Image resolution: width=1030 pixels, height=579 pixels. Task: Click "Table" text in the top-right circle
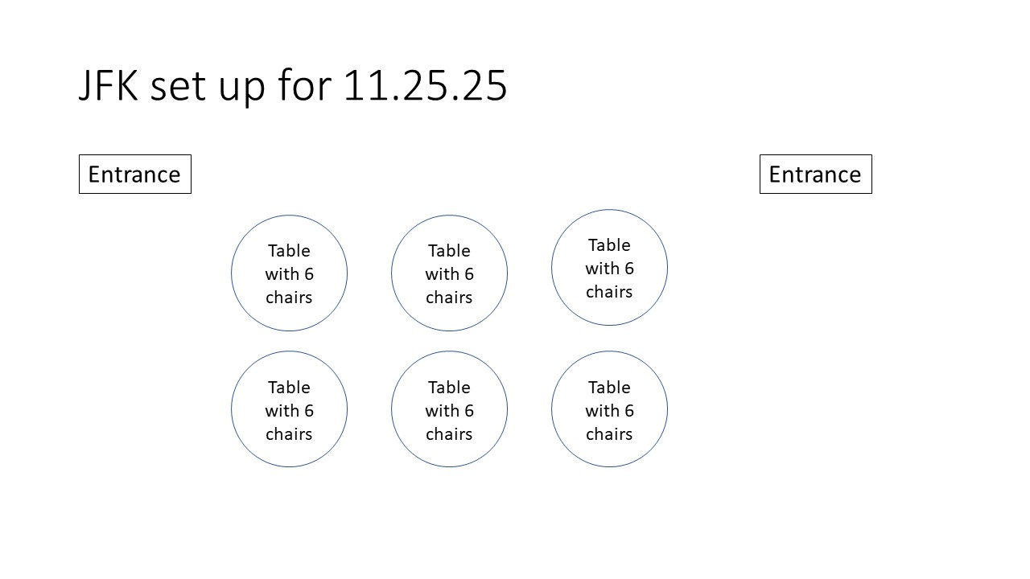click(609, 244)
